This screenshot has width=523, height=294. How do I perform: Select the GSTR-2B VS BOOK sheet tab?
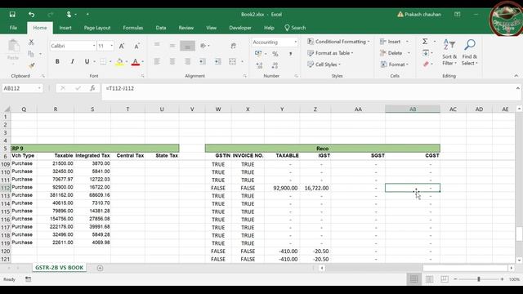coord(60,268)
